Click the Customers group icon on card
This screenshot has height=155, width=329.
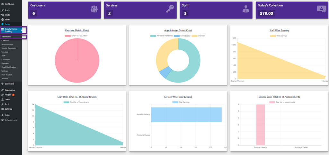pos(94,9)
